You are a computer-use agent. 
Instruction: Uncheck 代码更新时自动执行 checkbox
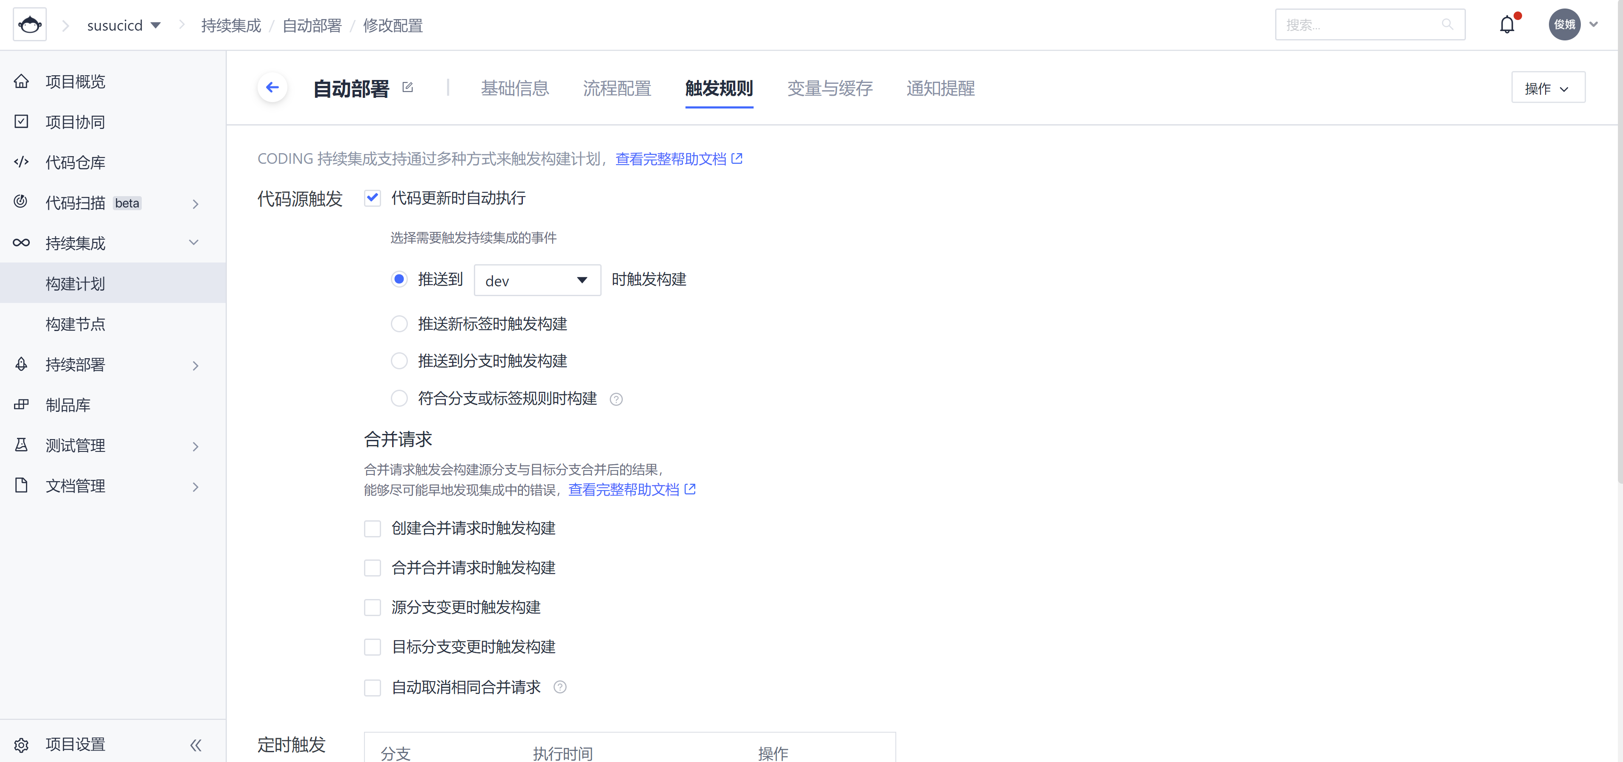point(373,198)
